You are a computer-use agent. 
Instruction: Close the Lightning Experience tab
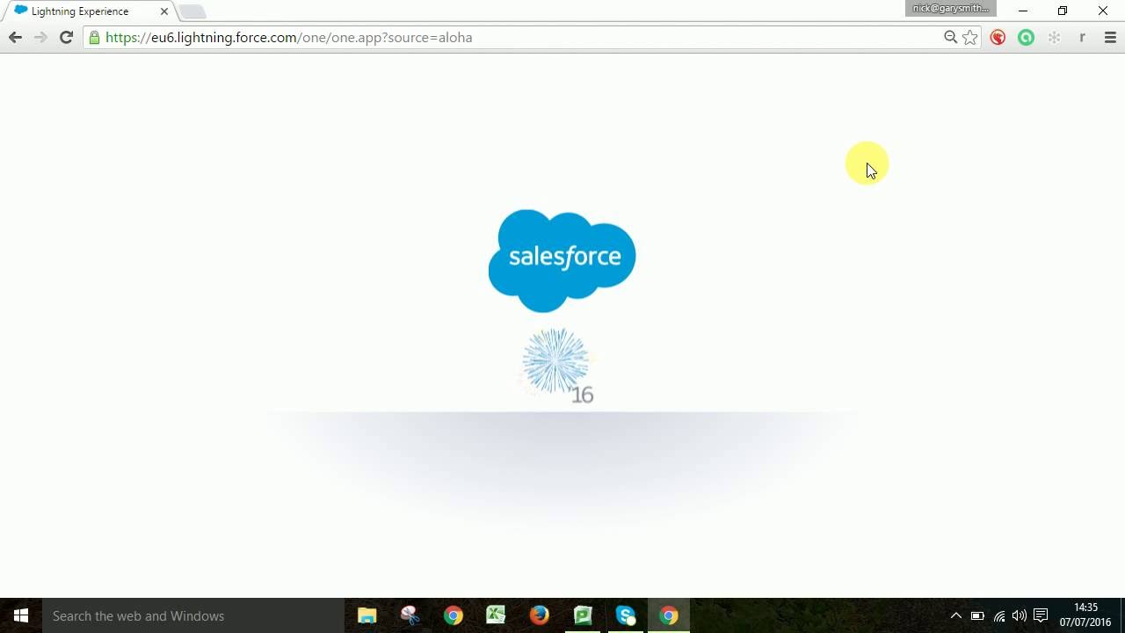163,11
